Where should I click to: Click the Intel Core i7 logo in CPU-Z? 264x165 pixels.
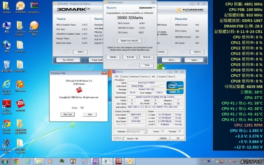[175, 87]
